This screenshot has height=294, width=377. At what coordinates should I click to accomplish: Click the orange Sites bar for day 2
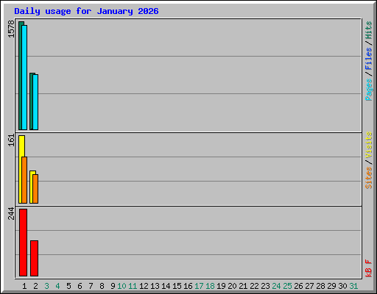(x=35, y=189)
